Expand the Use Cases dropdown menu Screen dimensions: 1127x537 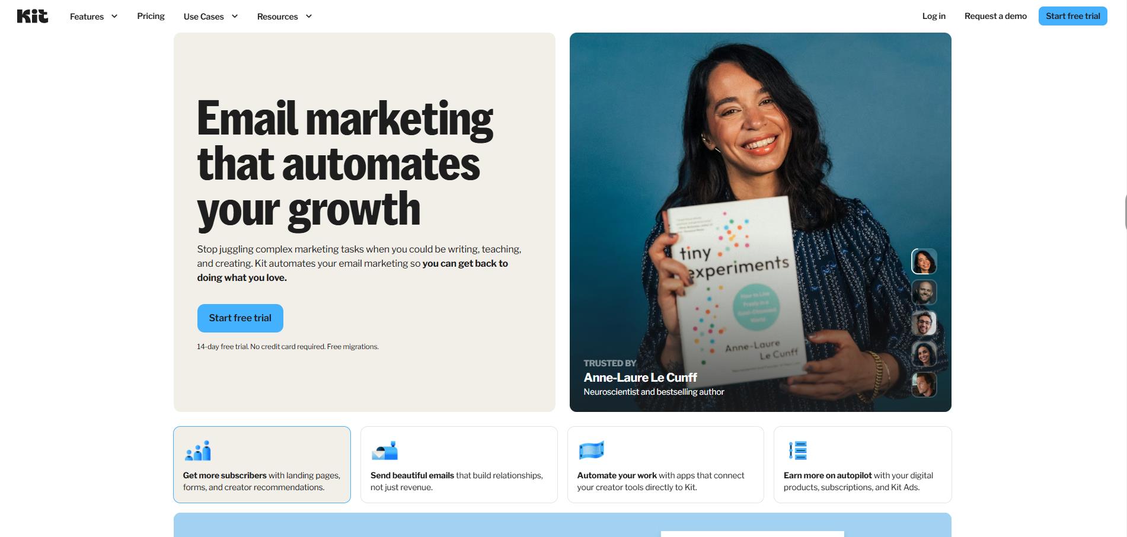[210, 17]
